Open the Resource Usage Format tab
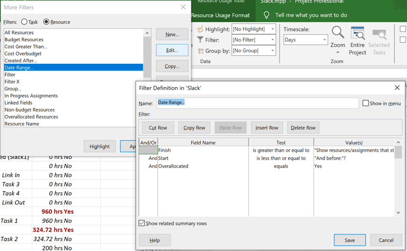 pos(220,15)
